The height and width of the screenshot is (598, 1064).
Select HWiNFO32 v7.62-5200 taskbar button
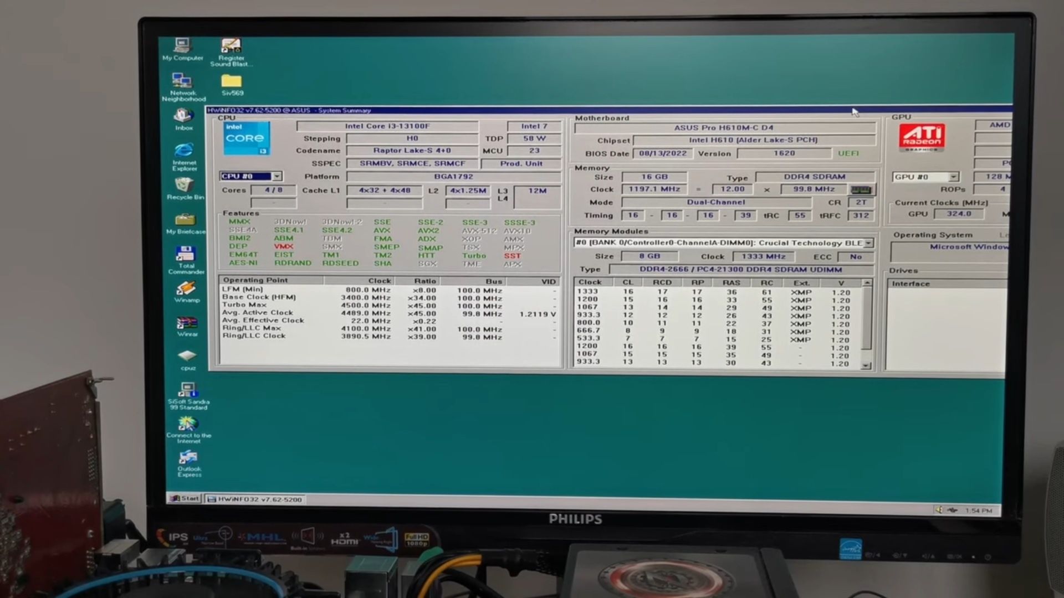coord(255,499)
